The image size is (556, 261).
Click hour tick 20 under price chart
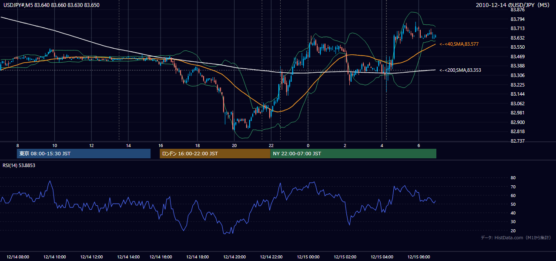click(234, 145)
